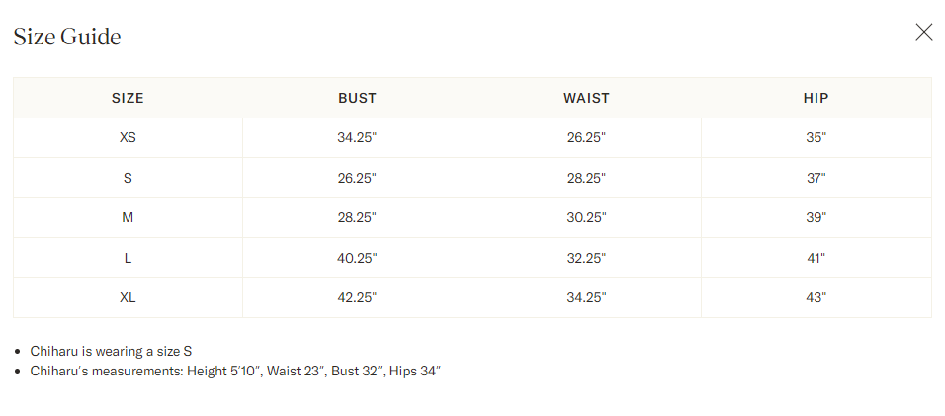Select the HIP column header
The width and height of the screenshot is (945, 416).
coord(816,98)
